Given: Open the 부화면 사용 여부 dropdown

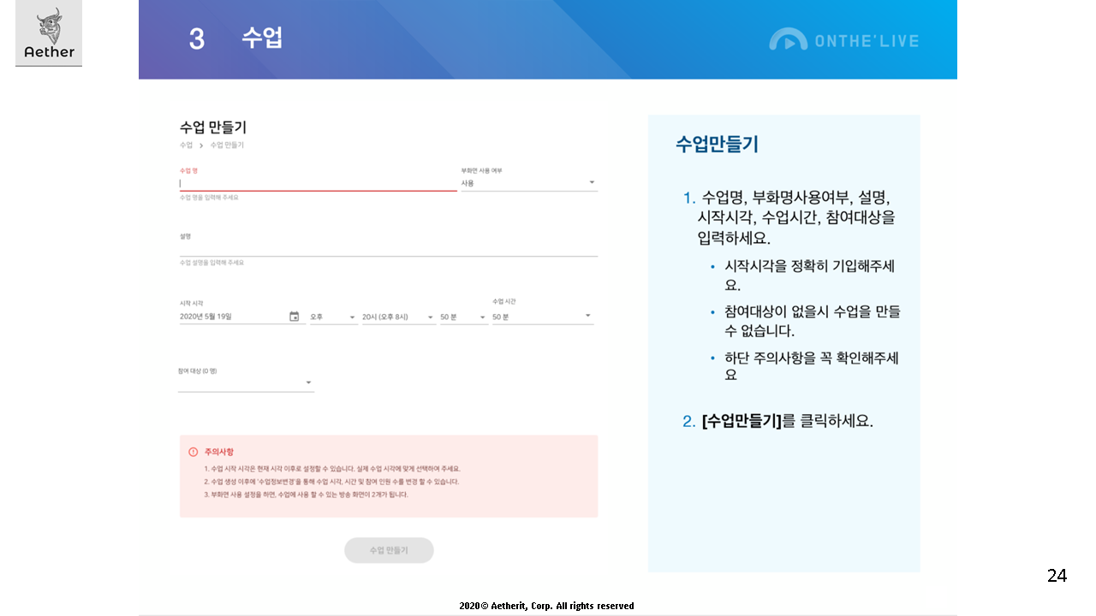Looking at the screenshot, I should [528, 183].
